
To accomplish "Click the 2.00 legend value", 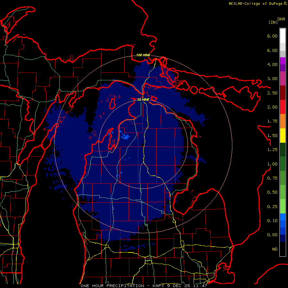I will pos(272,107).
